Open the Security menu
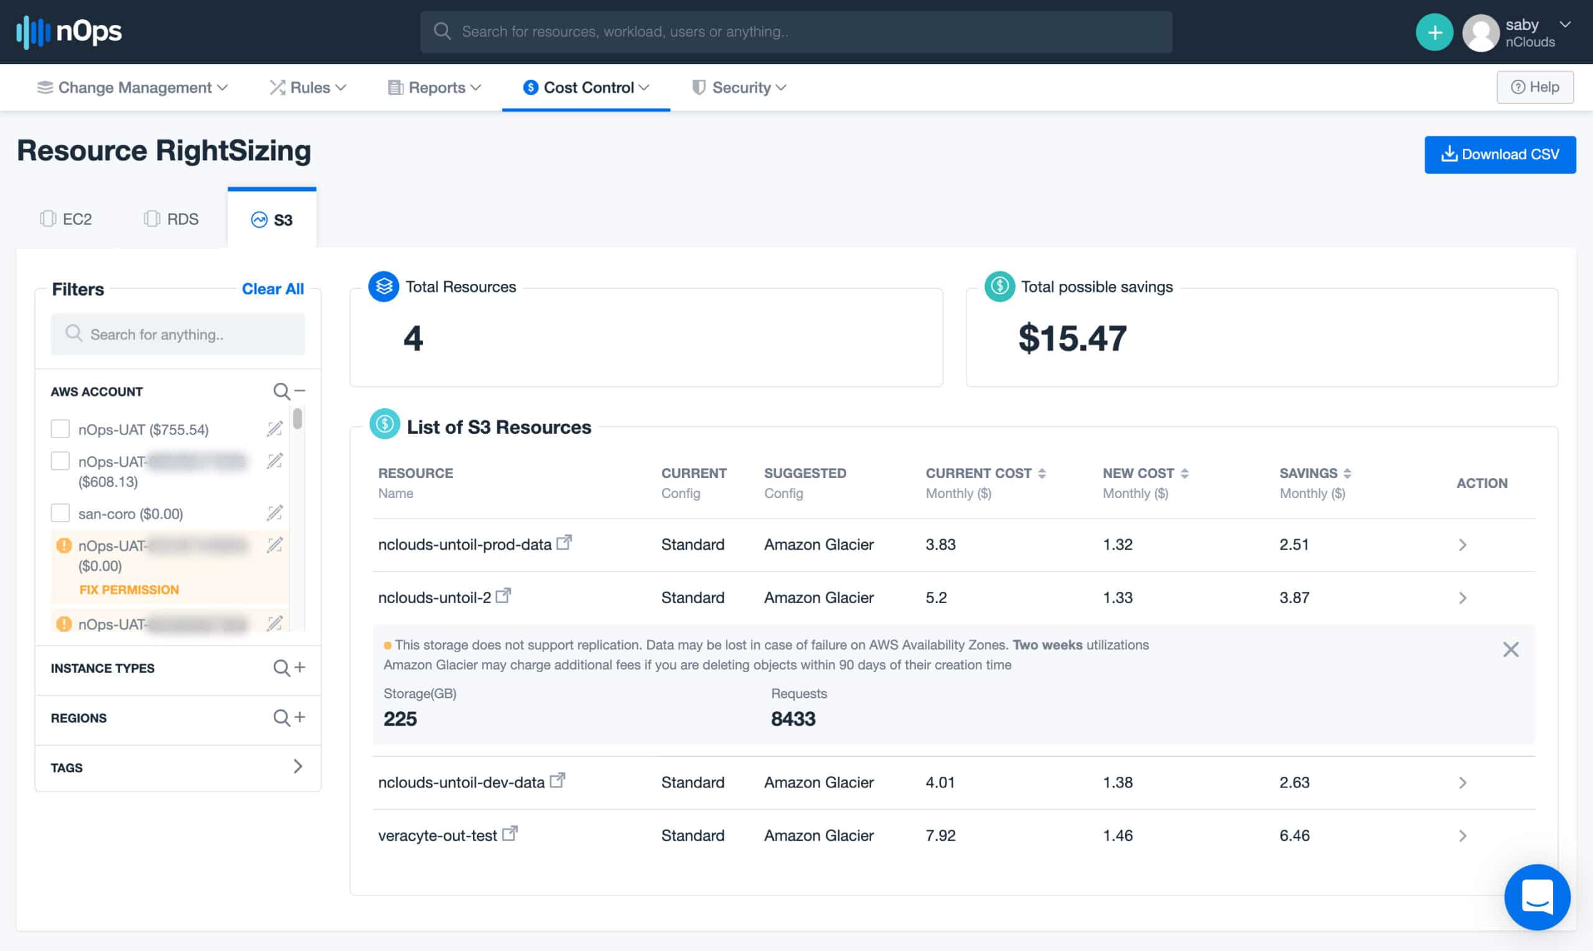Image resolution: width=1593 pixels, height=951 pixels. coord(740,87)
